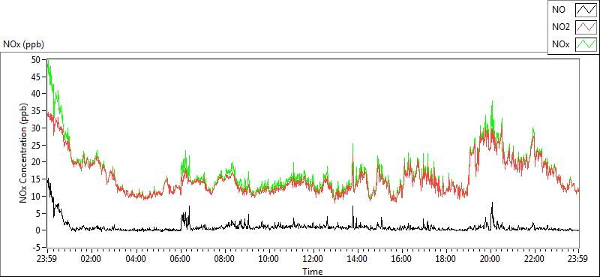Click the NOx green plot legend icon

[x=586, y=45]
